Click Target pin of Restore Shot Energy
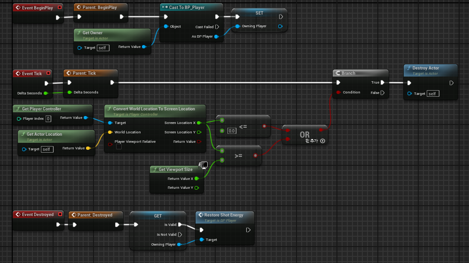 (202, 240)
